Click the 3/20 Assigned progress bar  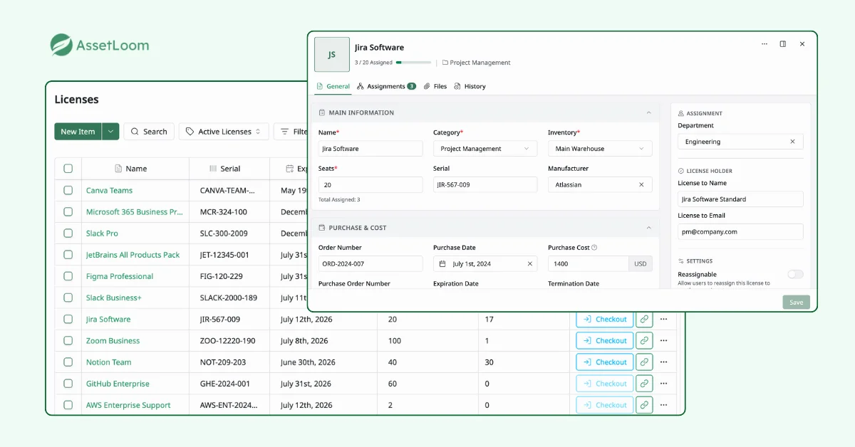pos(413,63)
